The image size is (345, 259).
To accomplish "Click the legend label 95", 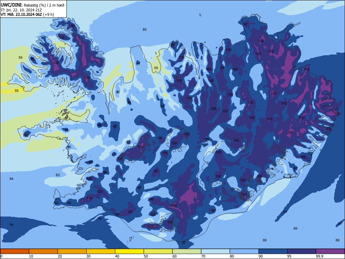I will pos(289,256).
